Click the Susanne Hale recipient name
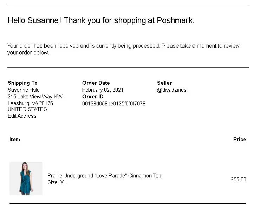 [x=24, y=90]
